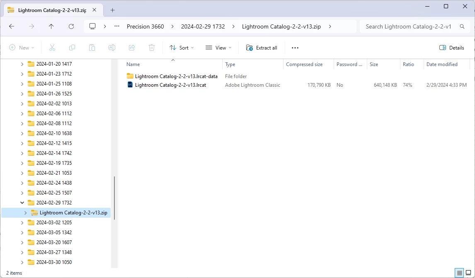Select the 2024-02-29 1732 breadcrumb
Image resolution: width=475 pixels, height=278 pixels.
pos(203,26)
